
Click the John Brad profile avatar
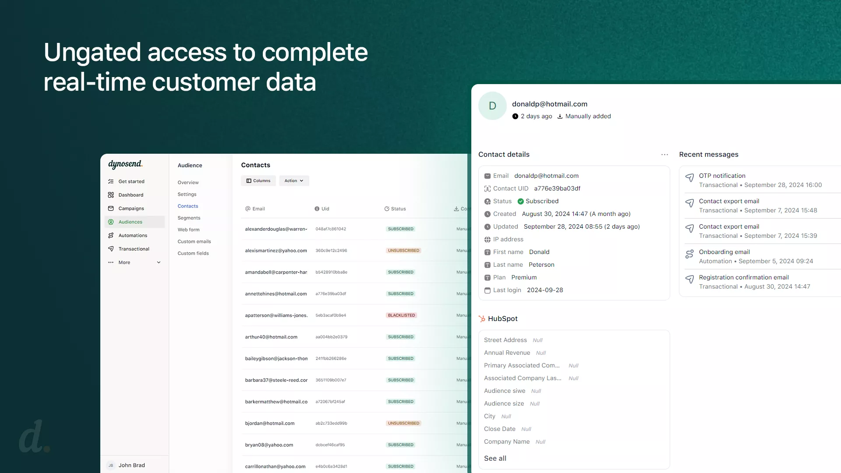(111, 466)
